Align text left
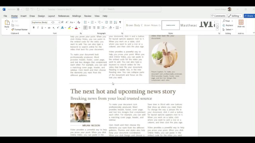The height and width of the screenshot is (143, 255). [85, 28]
